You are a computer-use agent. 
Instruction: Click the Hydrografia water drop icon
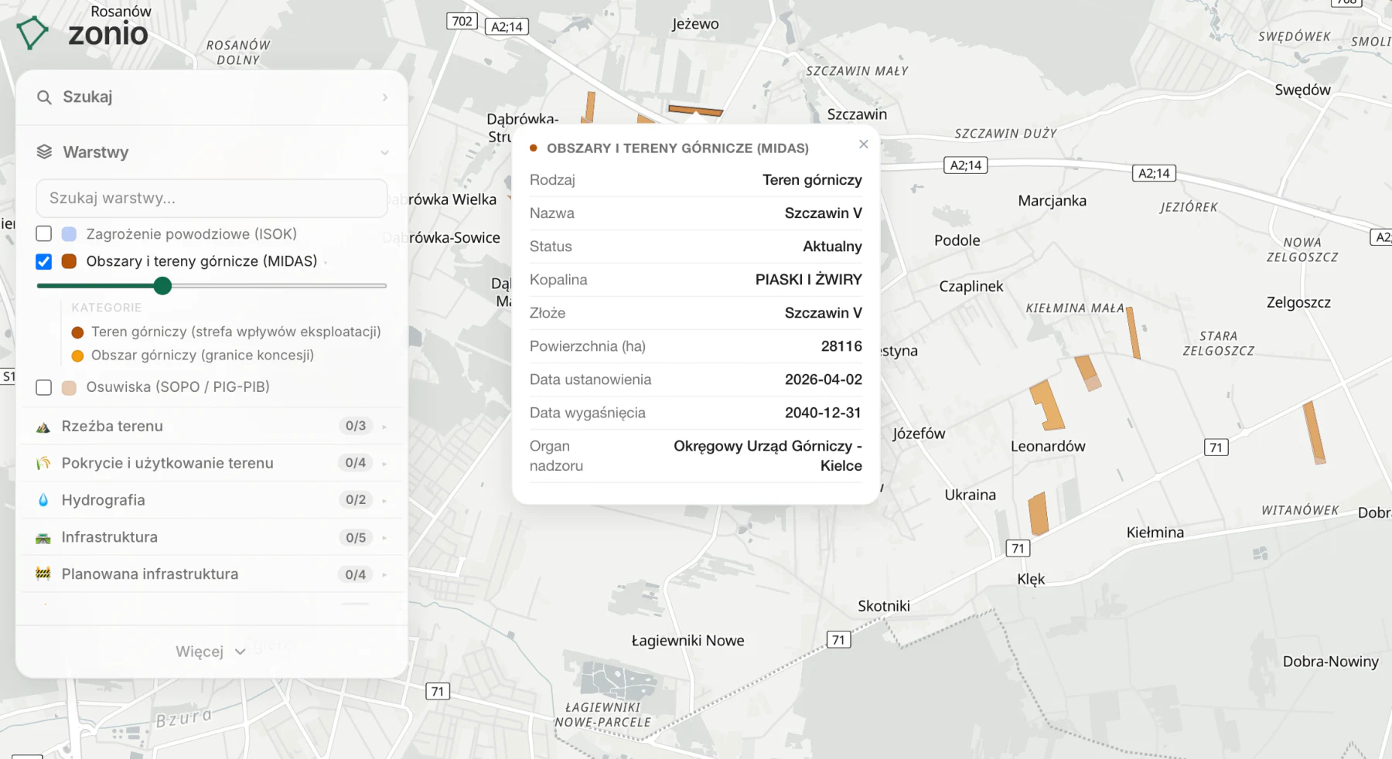tap(43, 500)
